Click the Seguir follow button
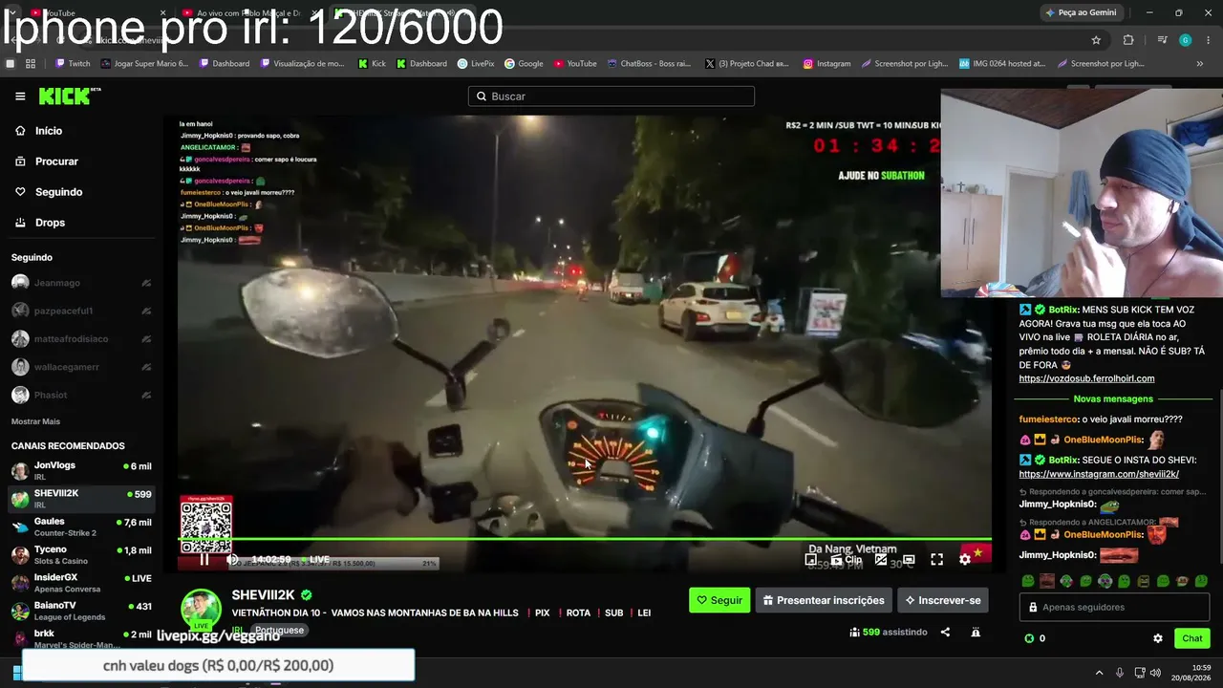The width and height of the screenshot is (1223, 688). (x=719, y=600)
